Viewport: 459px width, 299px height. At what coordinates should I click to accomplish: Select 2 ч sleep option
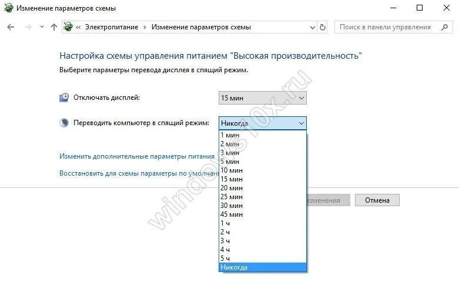click(263, 232)
